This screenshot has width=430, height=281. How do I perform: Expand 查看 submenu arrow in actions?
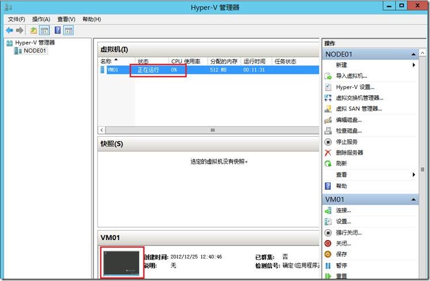click(413, 174)
